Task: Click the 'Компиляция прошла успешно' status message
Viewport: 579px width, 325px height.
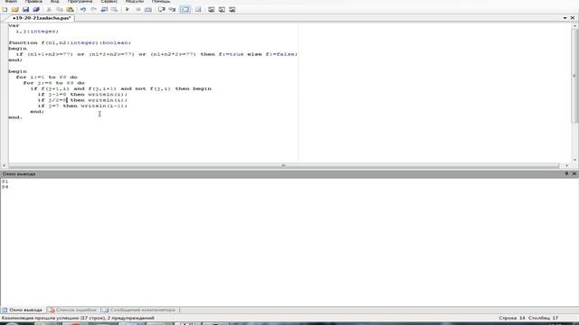Action: coord(78,318)
